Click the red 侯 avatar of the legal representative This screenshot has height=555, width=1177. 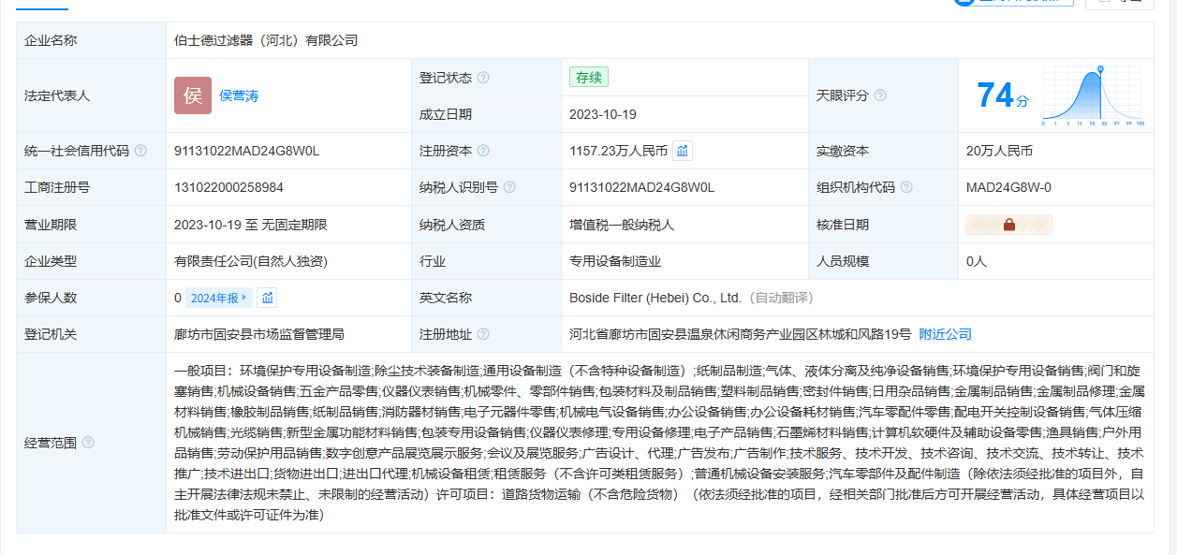[193, 95]
